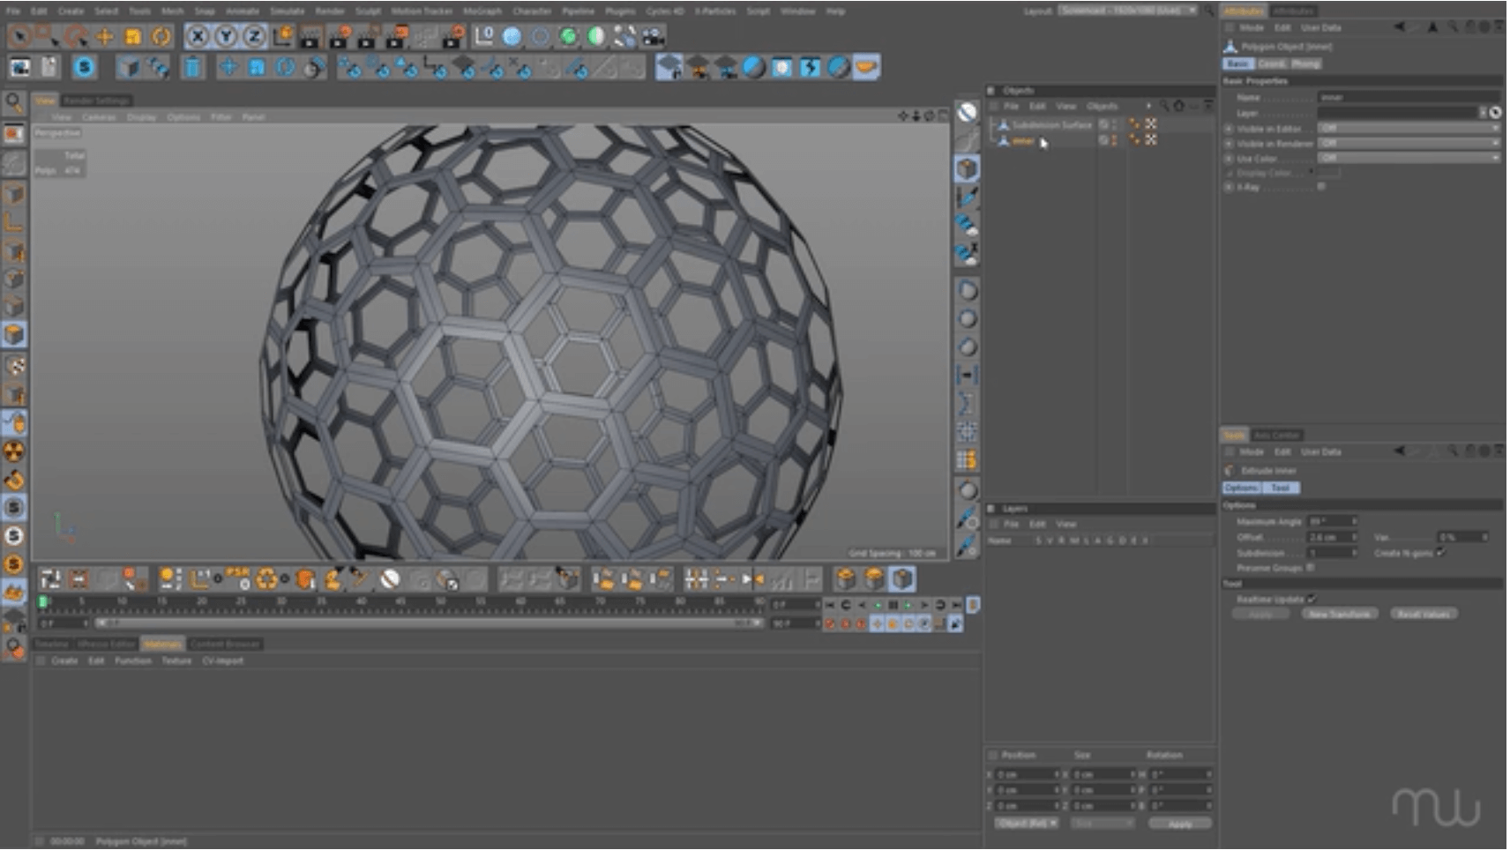Select the Move tool in the top toolbar
The height and width of the screenshot is (850, 1510).
pos(105,37)
